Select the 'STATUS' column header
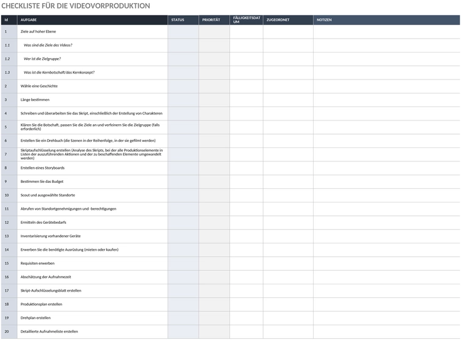Viewport: 461px width, 340px height. point(183,20)
